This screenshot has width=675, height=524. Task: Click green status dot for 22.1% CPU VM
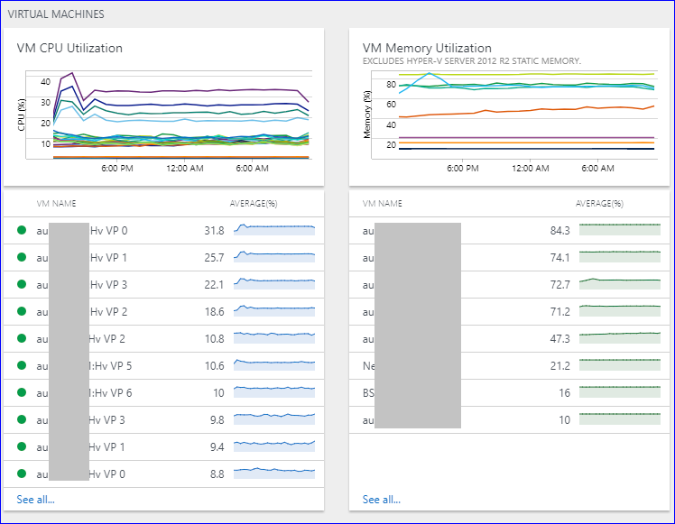coord(22,284)
